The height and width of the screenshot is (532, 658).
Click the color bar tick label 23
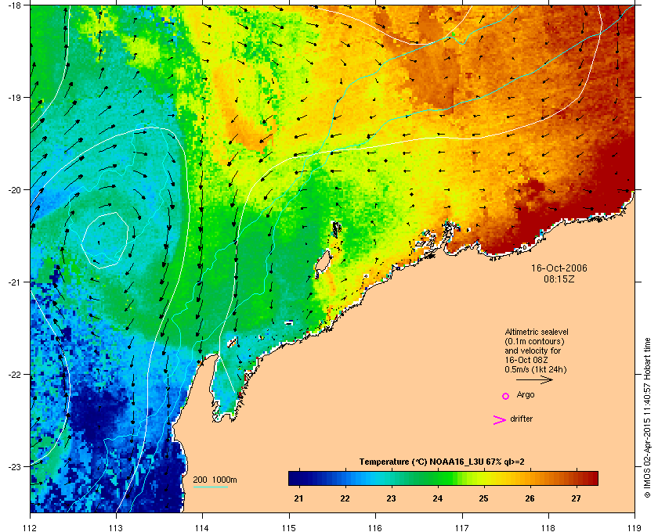pos(391,498)
